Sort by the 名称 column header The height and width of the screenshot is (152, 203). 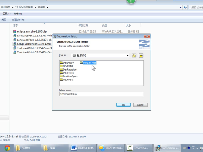(x=15, y=25)
